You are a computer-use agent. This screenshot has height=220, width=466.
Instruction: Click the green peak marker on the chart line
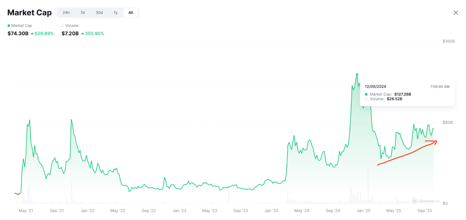[357, 75]
